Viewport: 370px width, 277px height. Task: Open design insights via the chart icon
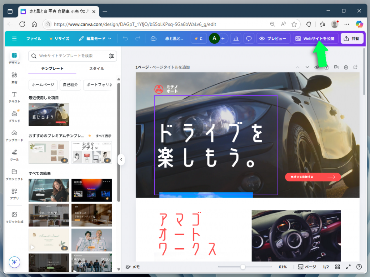point(236,38)
